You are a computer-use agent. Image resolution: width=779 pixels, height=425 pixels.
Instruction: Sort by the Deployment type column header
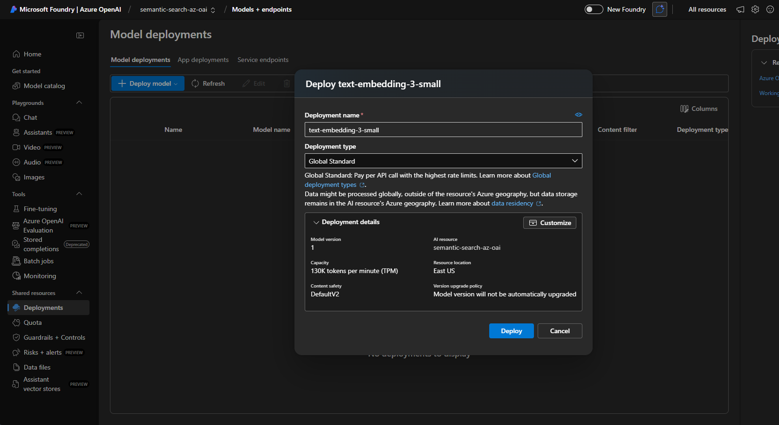pyautogui.click(x=703, y=130)
